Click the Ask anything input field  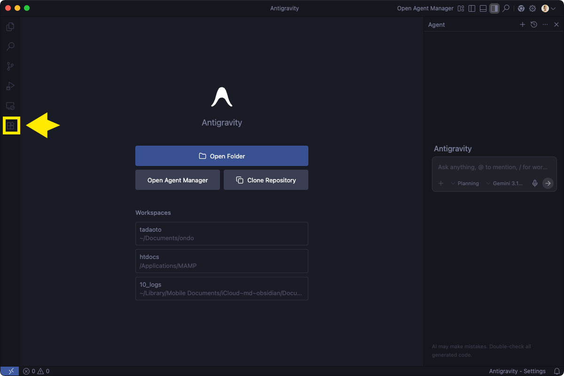494,167
